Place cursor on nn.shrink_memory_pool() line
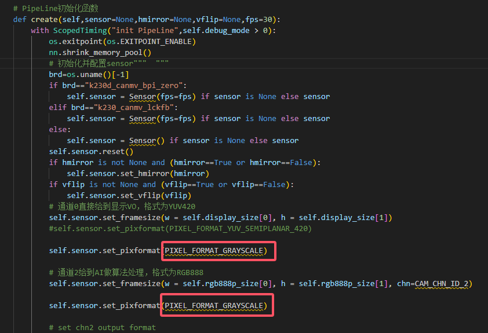Viewport: 488px width, 333px height. click(100, 52)
